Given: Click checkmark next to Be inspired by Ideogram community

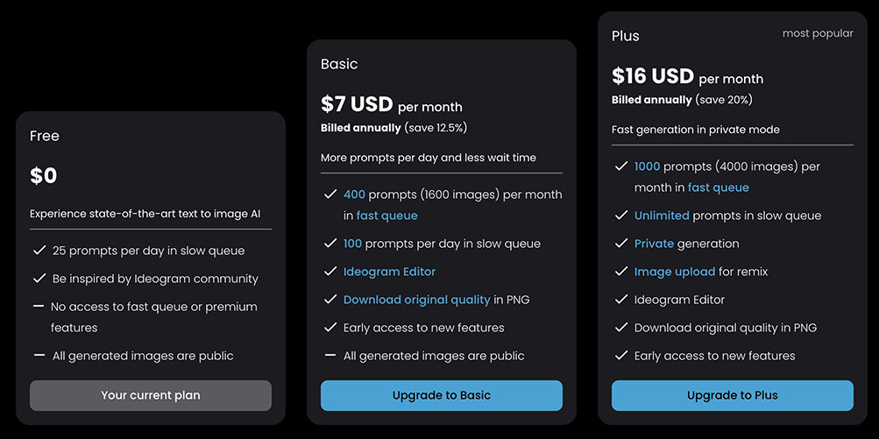Looking at the screenshot, I should (39, 278).
